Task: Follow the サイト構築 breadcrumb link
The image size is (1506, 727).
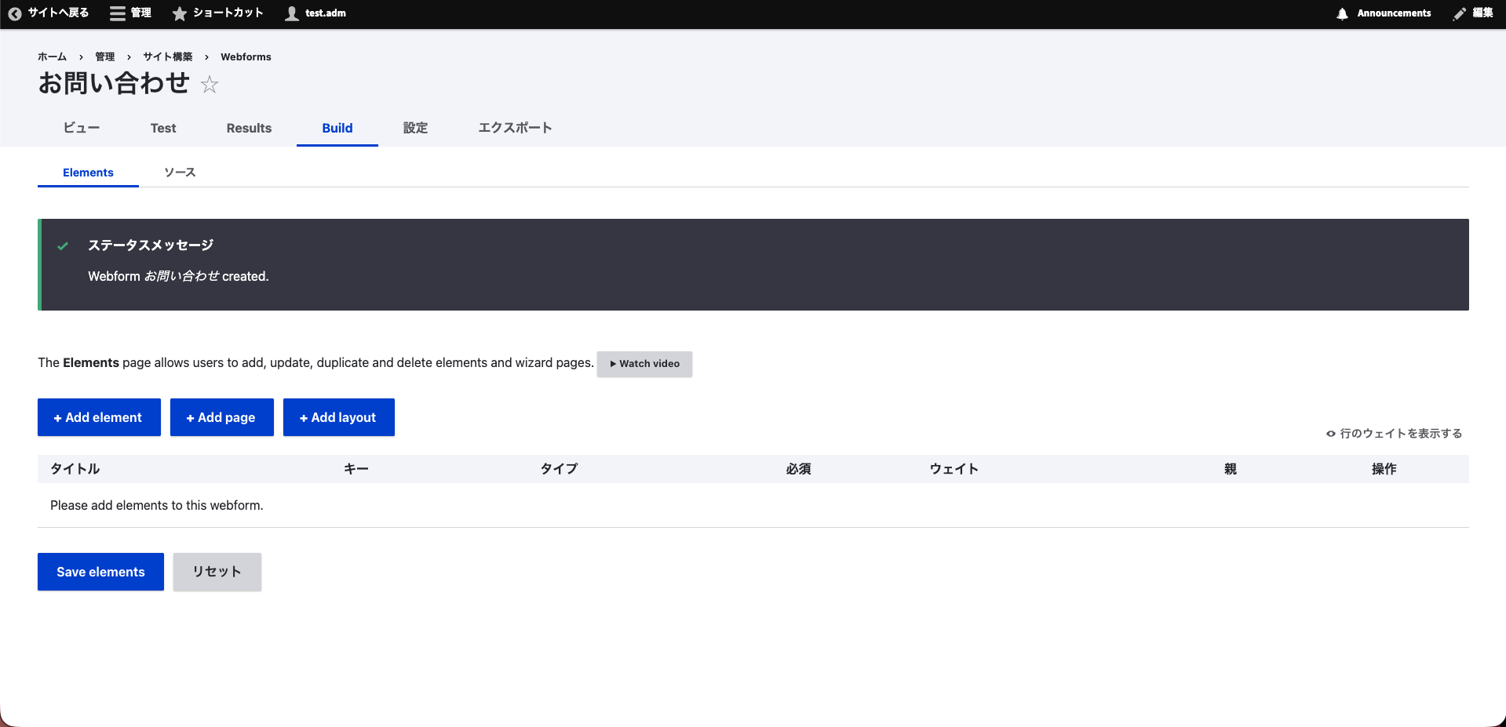Action: click(x=167, y=56)
